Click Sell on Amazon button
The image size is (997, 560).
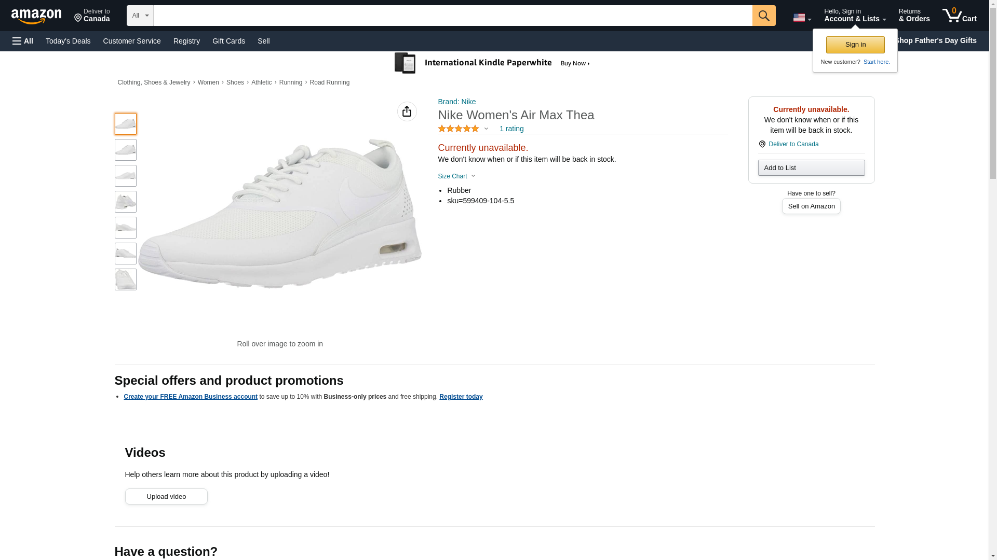coord(811,206)
